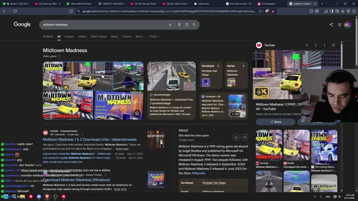
Task: Switch to Short videos tab
Action: [99, 37]
